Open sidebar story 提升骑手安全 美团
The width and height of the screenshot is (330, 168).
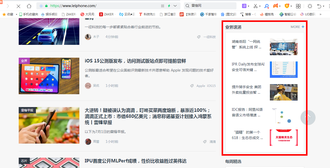coord(247,89)
